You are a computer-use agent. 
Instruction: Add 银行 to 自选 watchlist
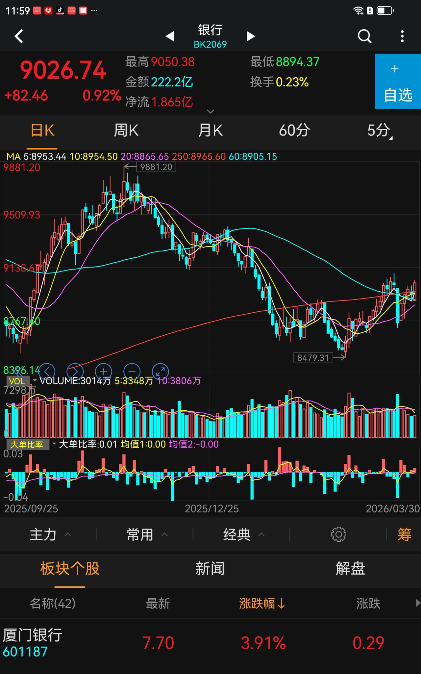pos(398,81)
